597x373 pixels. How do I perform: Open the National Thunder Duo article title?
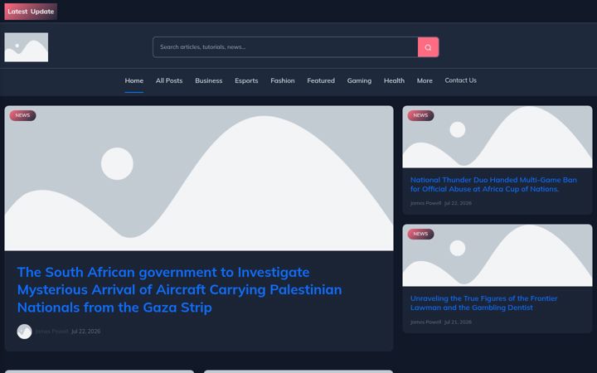tap(493, 184)
